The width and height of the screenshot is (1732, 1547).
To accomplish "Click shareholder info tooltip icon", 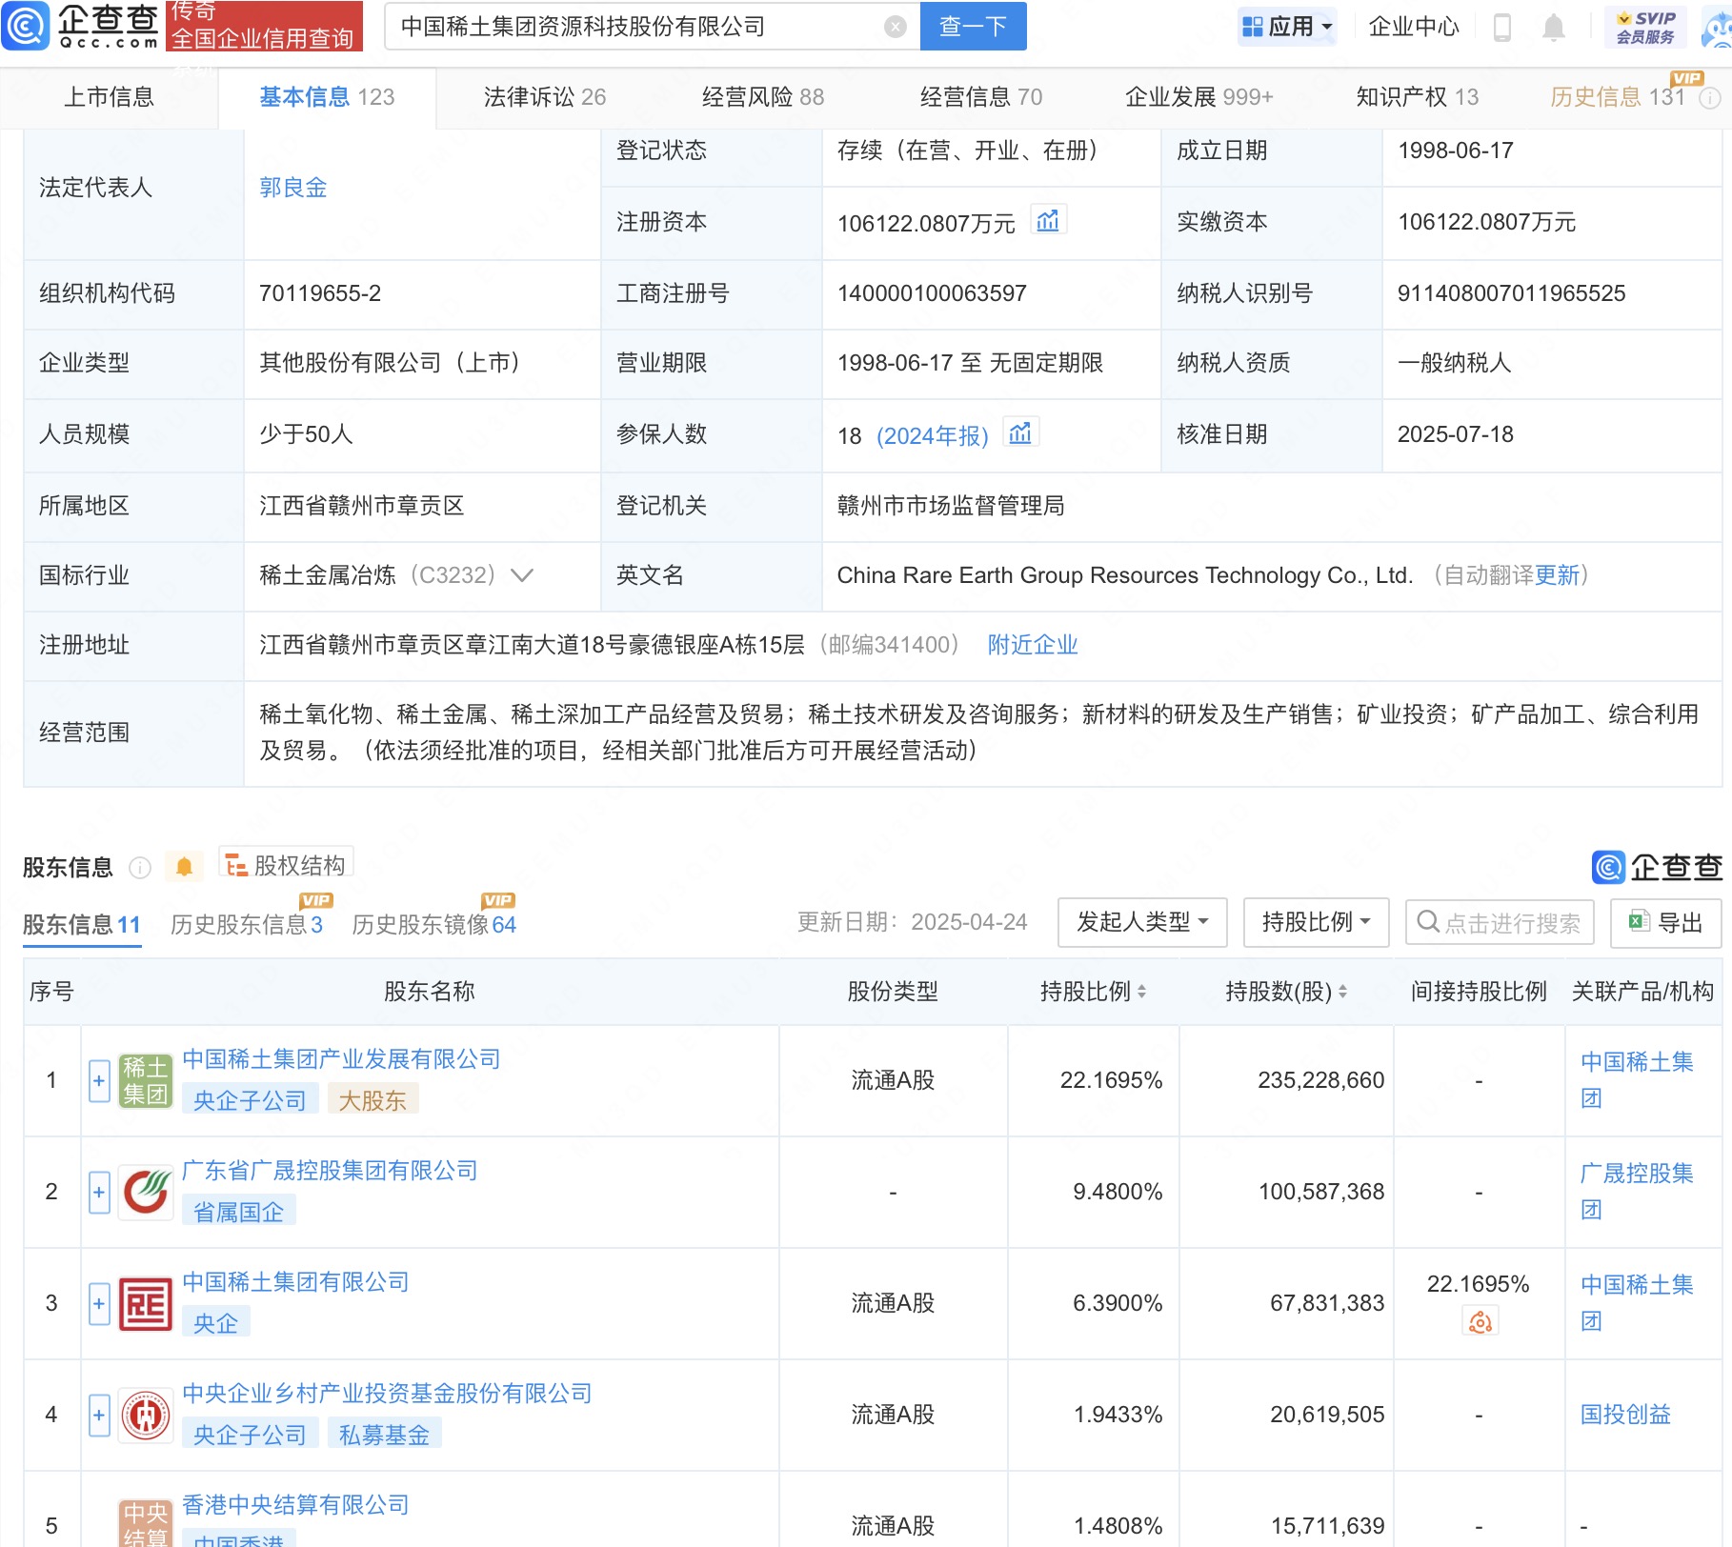I will pyautogui.click(x=140, y=867).
